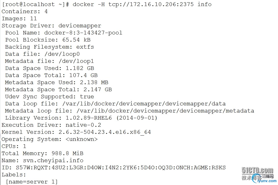Click the iyunv.com watermark link

[267, 181]
